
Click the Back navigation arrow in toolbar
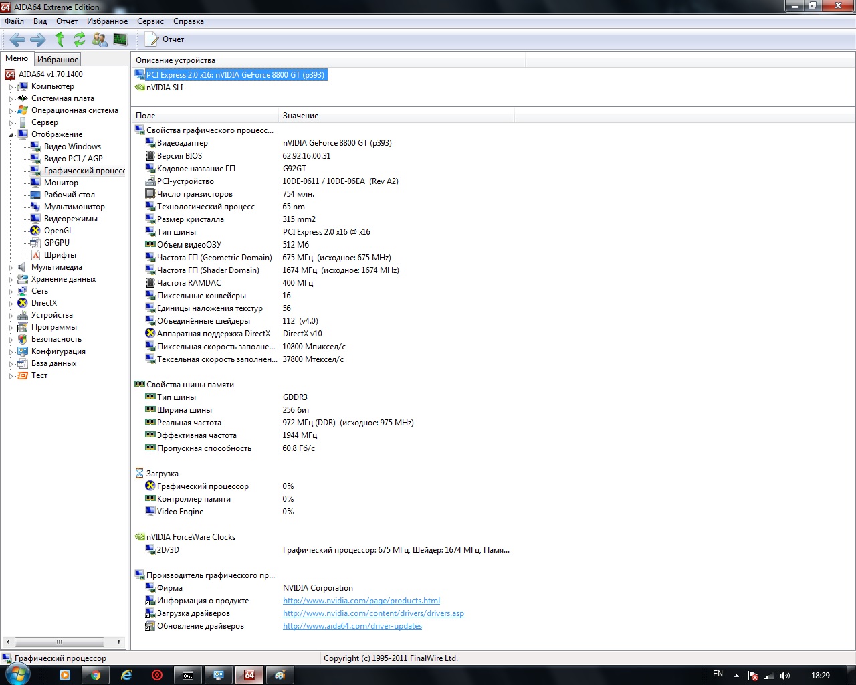17,39
